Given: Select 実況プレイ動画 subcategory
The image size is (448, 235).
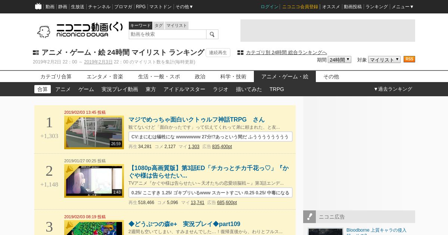Looking at the screenshot, I should tap(120, 89).
